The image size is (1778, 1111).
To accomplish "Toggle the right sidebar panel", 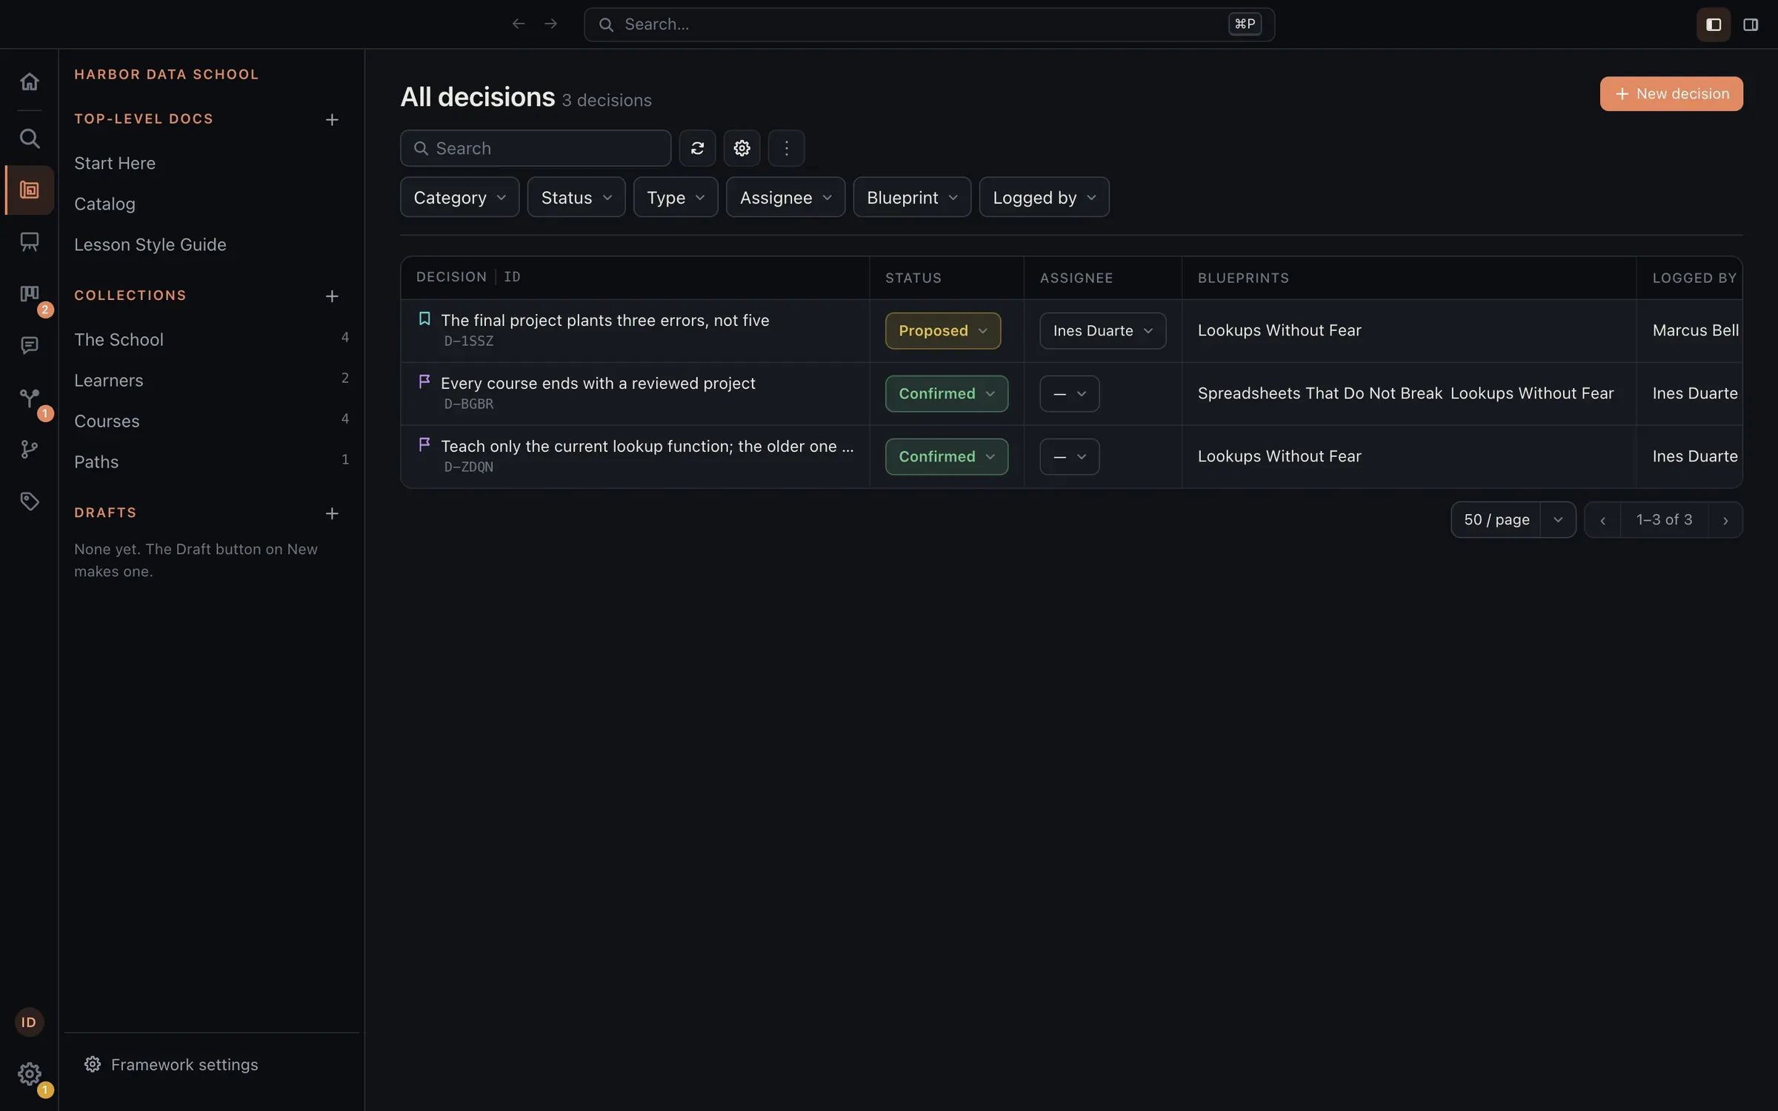I will tap(1751, 24).
